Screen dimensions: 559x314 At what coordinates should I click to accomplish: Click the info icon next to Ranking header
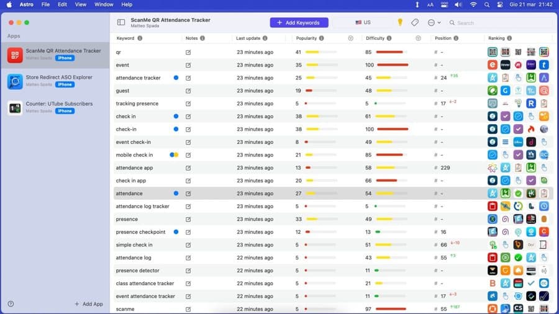[x=509, y=38]
